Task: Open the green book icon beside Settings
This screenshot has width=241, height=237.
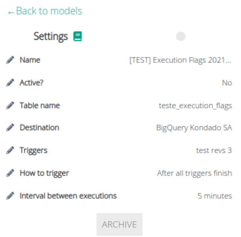Action: tap(78, 36)
